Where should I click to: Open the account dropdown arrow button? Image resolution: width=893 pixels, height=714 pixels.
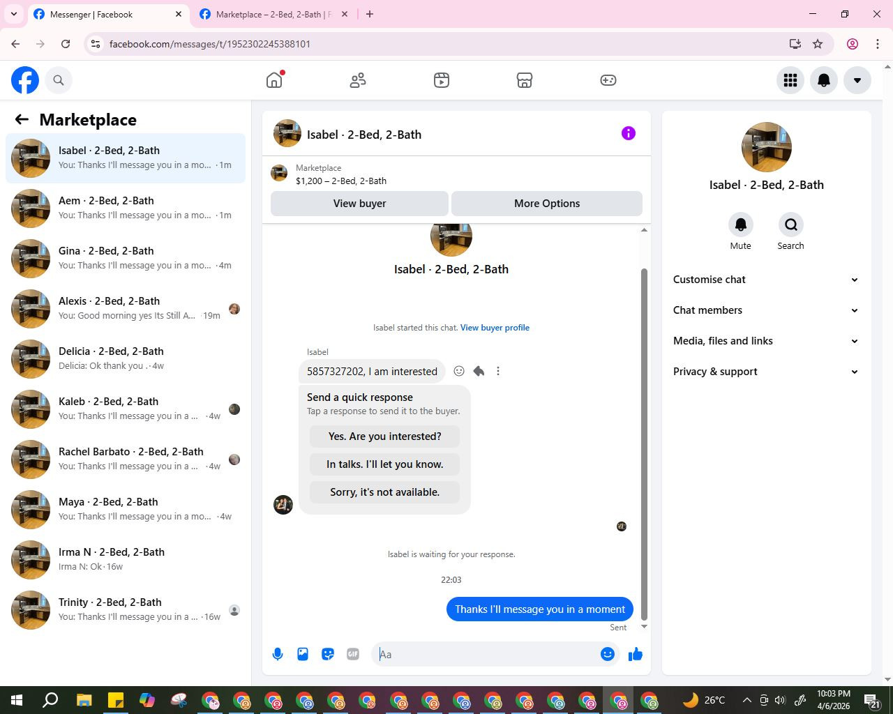[857, 80]
